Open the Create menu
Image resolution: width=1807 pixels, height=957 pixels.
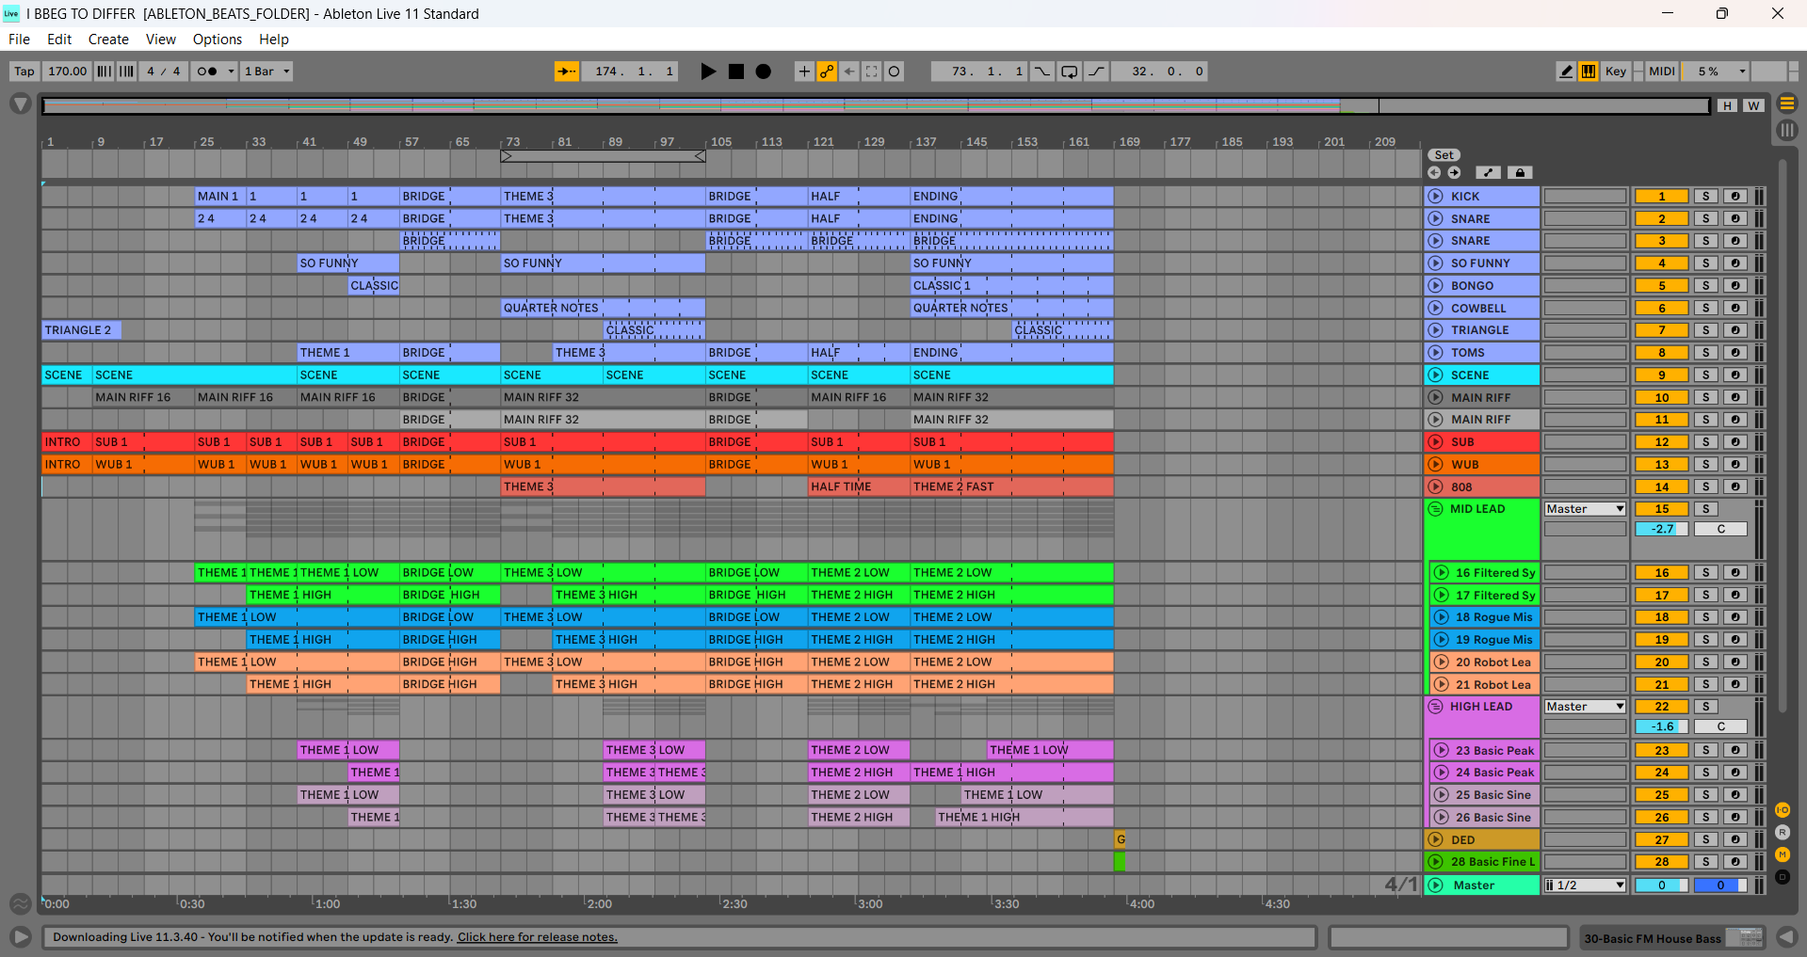108,40
